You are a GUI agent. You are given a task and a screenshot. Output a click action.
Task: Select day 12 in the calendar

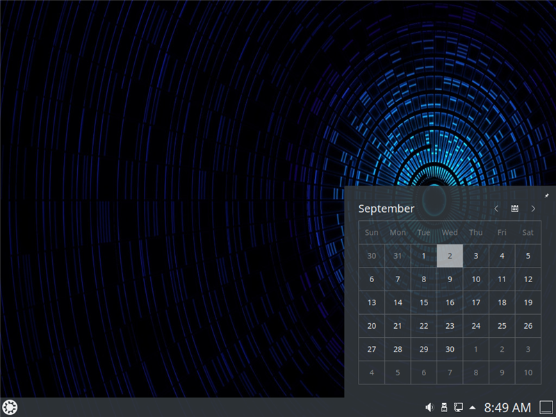(x=528, y=279)
